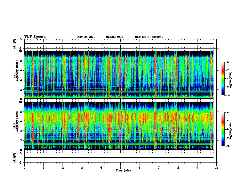This screenshot has height=188, width=244.
Task: Click the "-9" label on ch.2 color bar
Action: click(x=227, y=138)
